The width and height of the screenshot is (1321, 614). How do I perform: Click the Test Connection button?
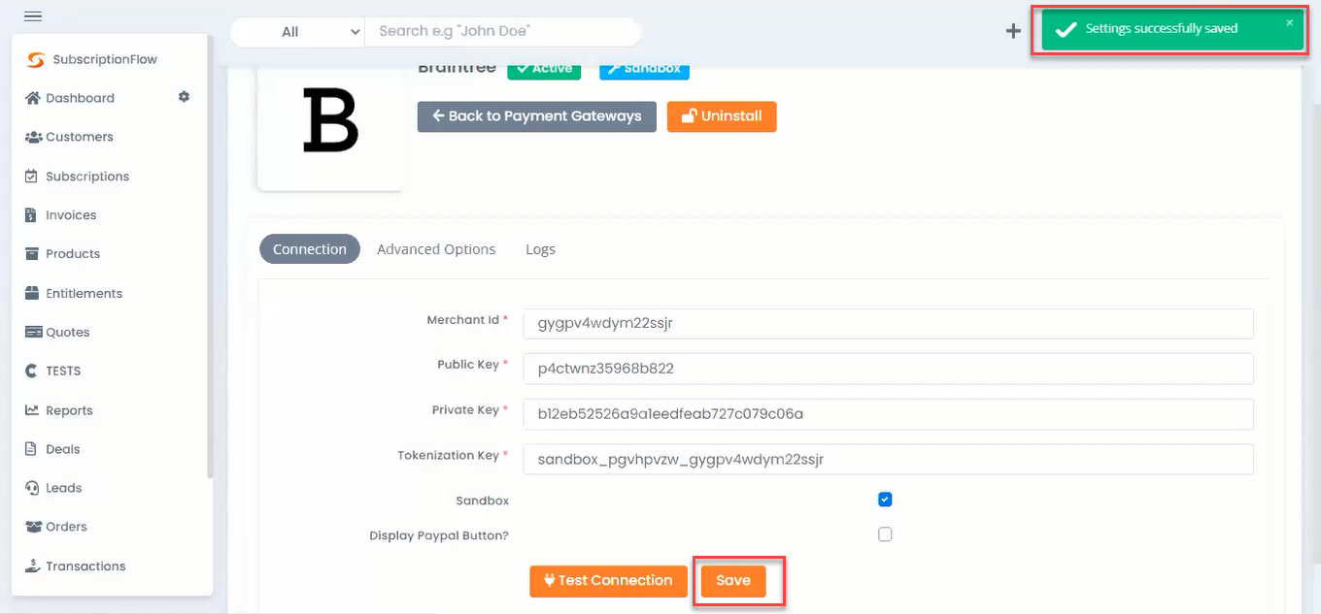(x=608, y=581)
